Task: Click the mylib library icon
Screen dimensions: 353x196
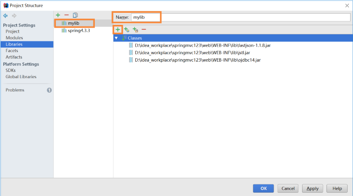Action: [64, 23]
